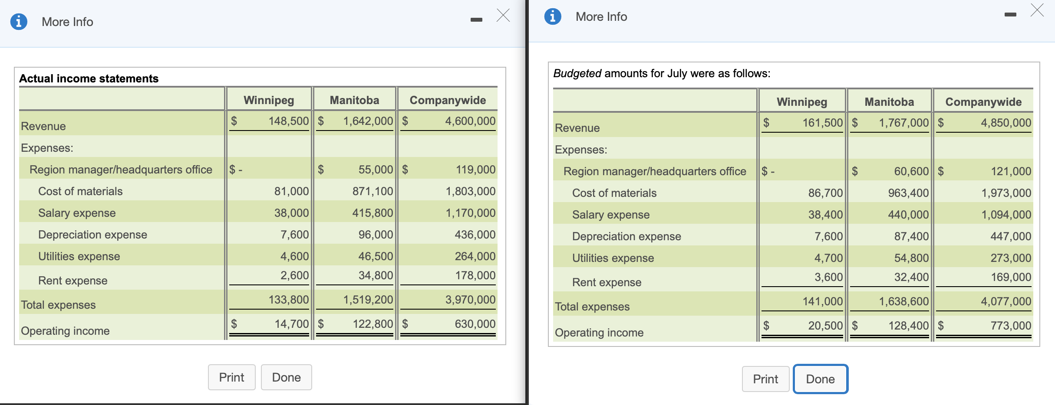The height and width of the screenshot is (405, 1055).
Task: Click the info icon in the Actual income statements dialog
Action: coord(19,21)
